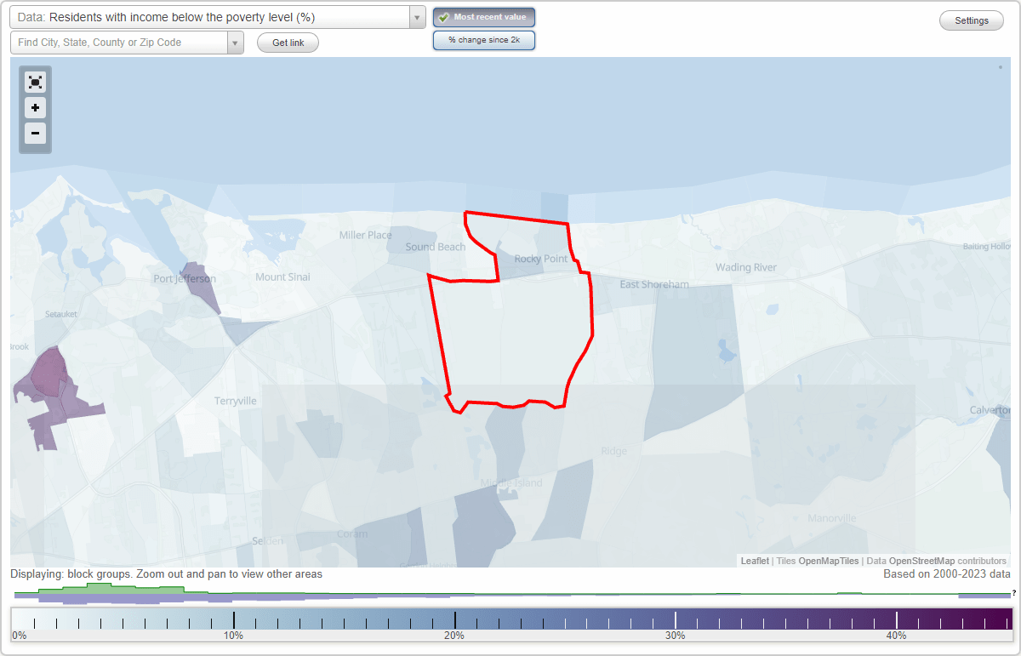The image size is (1021, 656).
Task: Switch to '% change since 2k' view
Action: 484,39
